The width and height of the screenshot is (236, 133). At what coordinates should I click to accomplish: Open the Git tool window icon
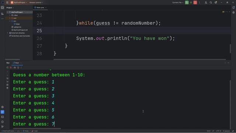(3, 126)
